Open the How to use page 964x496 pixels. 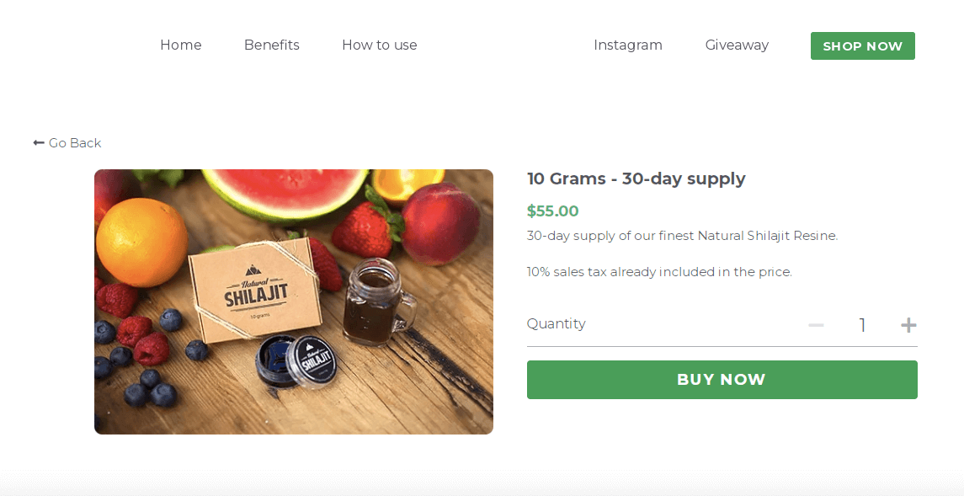pyautogui.click(x=379, y=45)
